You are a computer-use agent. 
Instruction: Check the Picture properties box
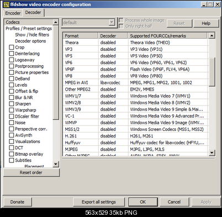pos(12,72)
